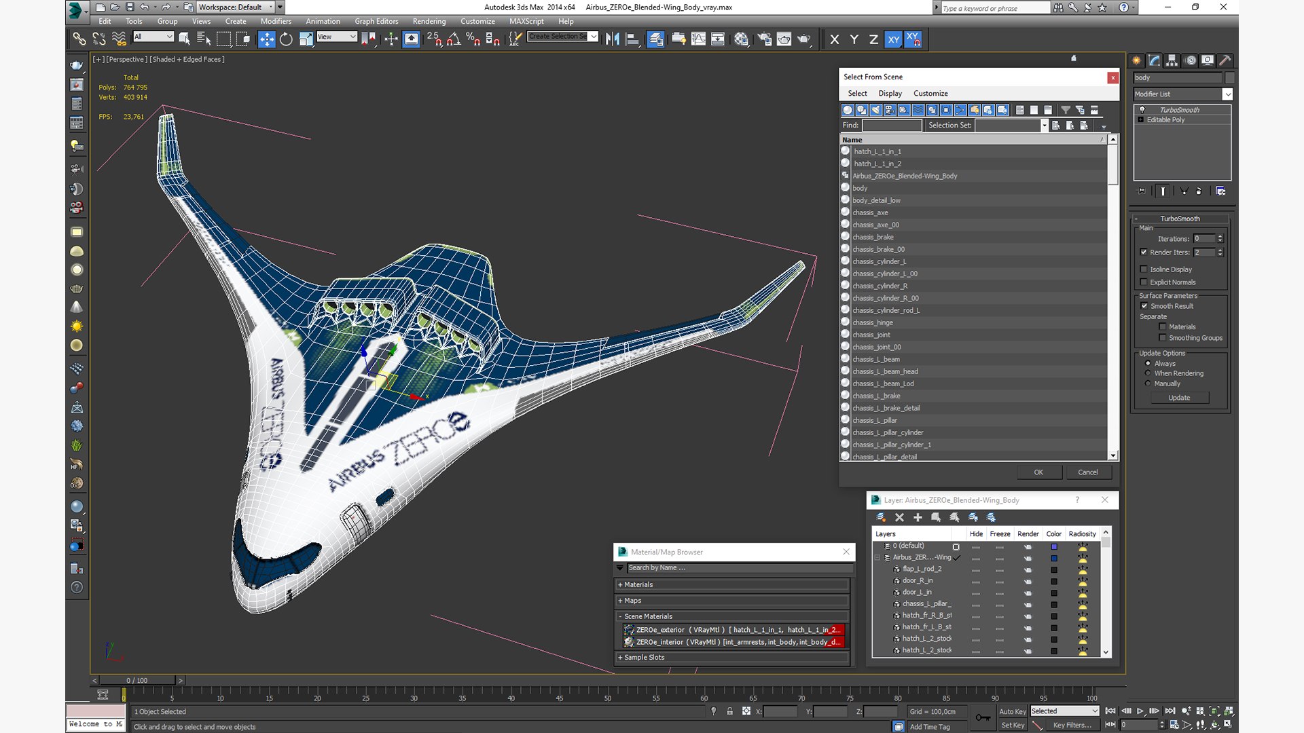Click Delete layer X icon in Layer dialog
1304x733 pixels.
click(x=899, y=517)
